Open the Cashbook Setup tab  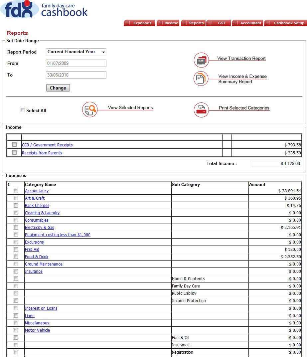[x=286, y=23]
